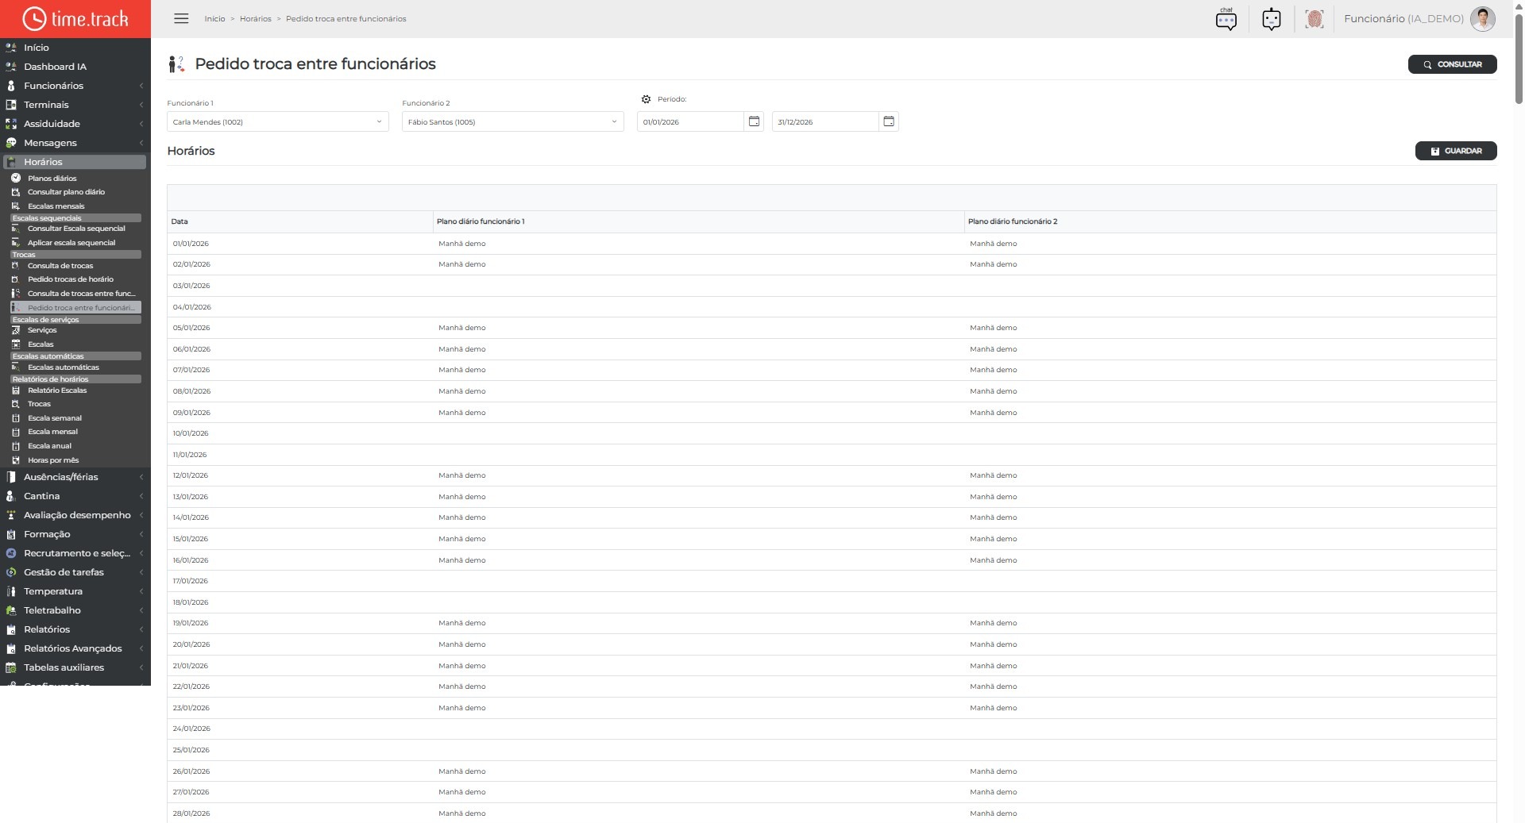This screenshot has width=1525, height=823.
Task: Click the start date input 01/01/2026
Action: [x=690, y=121]
